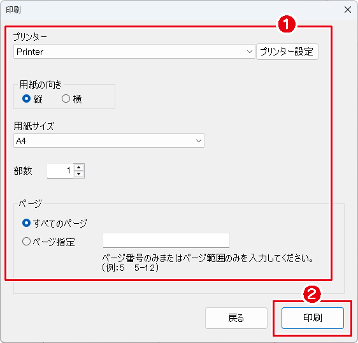358x343 pixels.
Task: Decrease 部数 with the down arrow
Action: (79, 174)
